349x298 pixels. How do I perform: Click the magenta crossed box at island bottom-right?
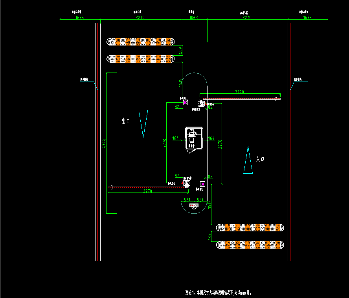[x=203, y=184]
